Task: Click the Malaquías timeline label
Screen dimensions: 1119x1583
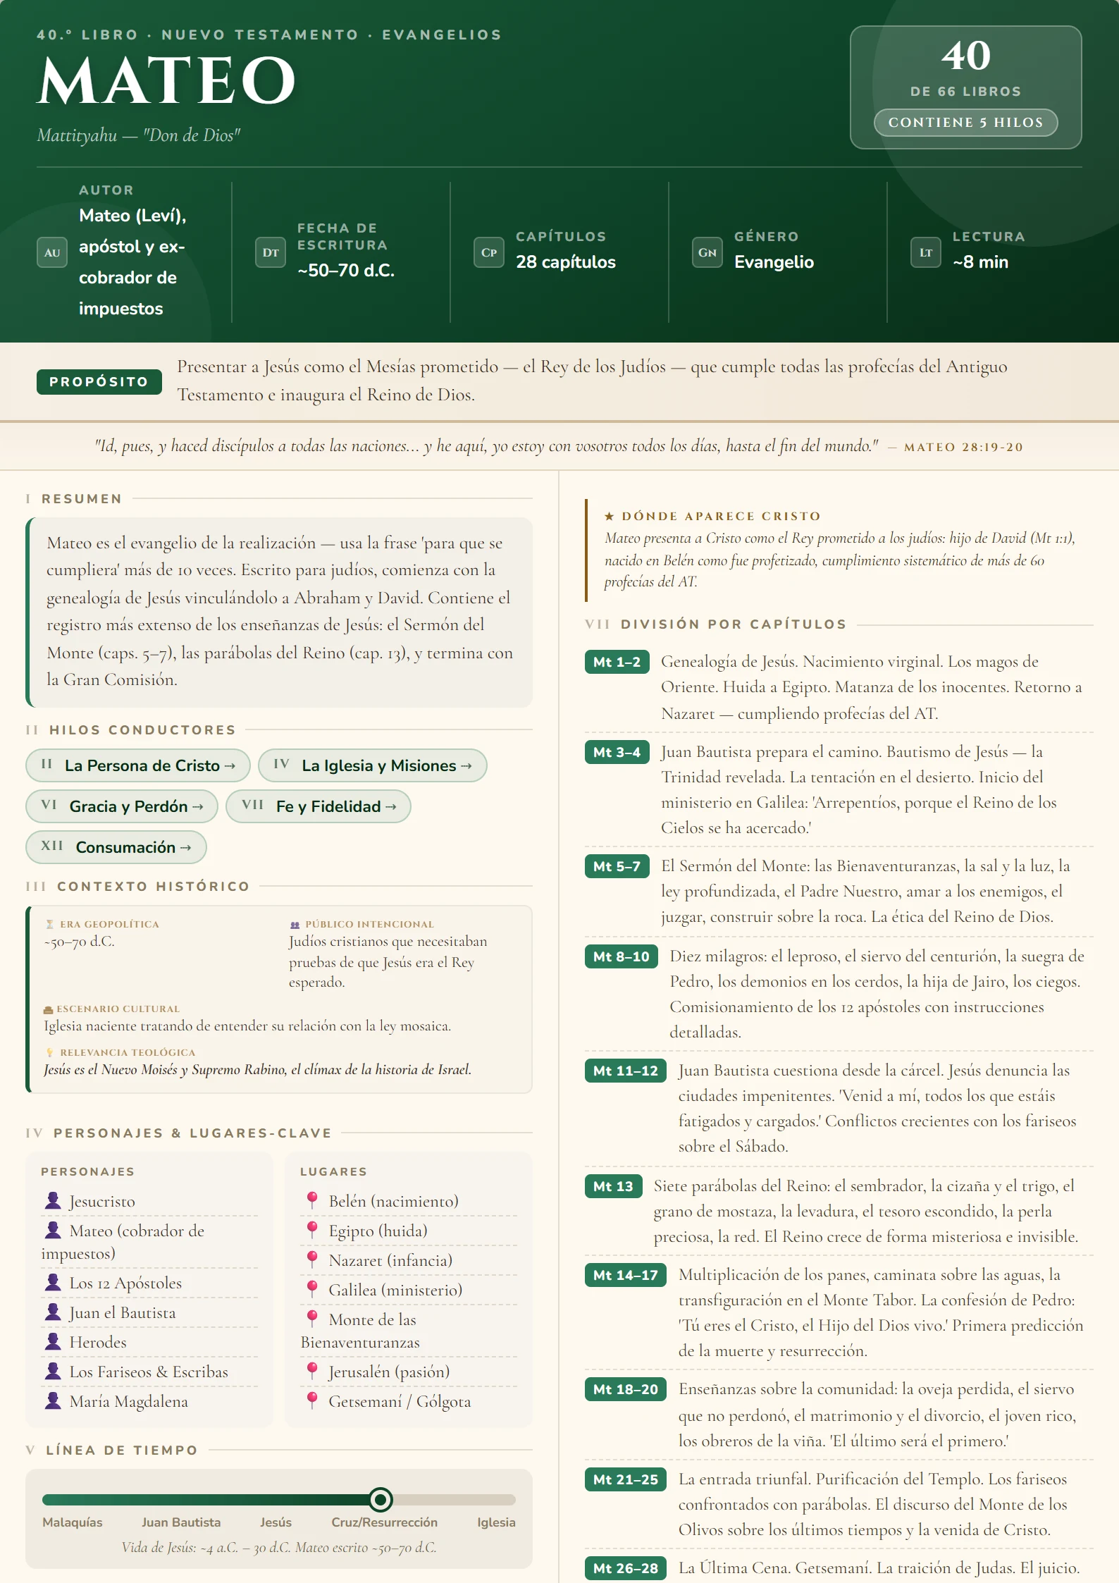Action: point(73,1522)
